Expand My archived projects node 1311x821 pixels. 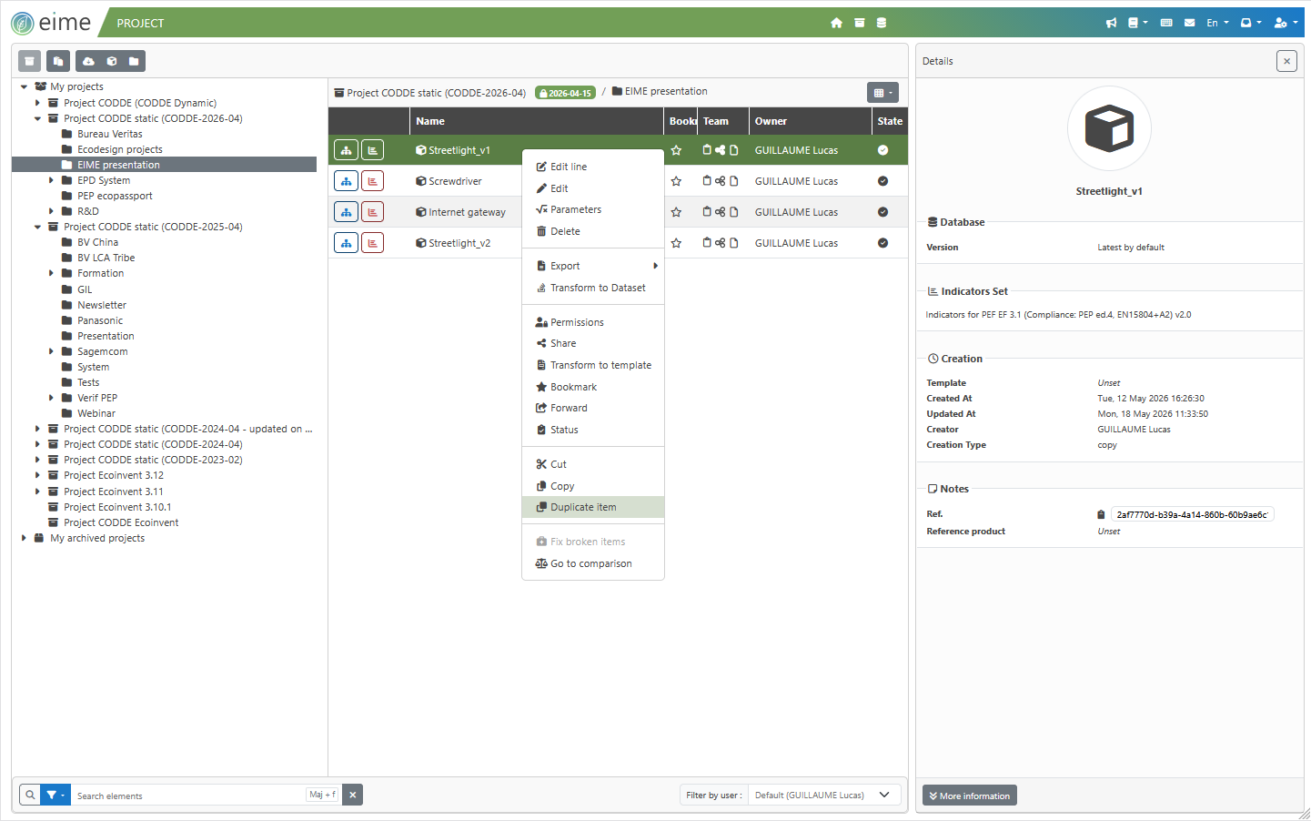[24, 538]
